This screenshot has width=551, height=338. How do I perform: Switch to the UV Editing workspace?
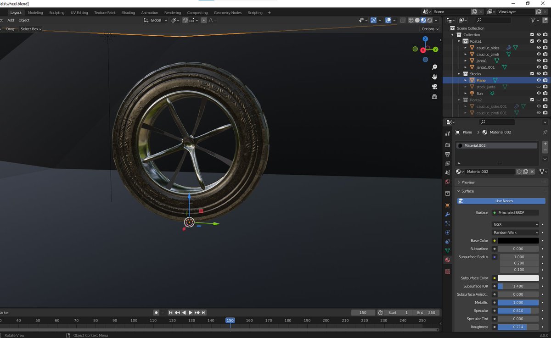tap(79, 13)
